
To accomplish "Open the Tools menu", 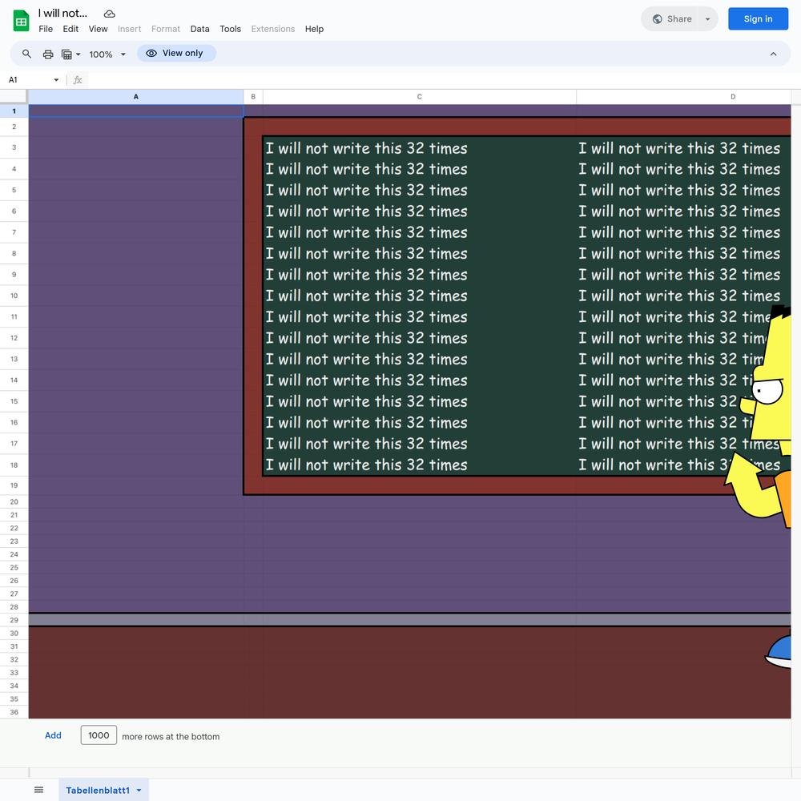I will (x=230, y=29).
